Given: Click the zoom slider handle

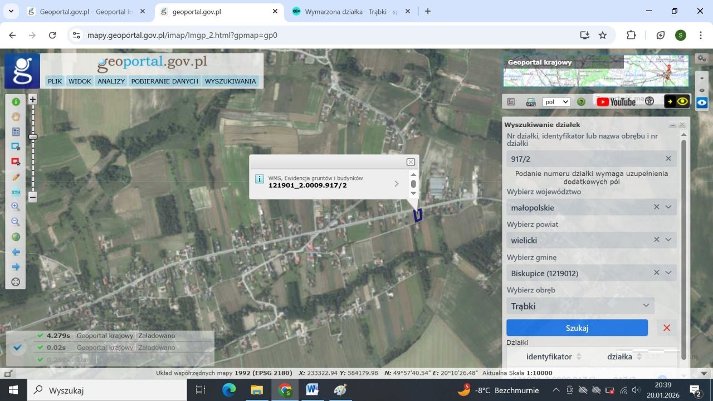Looking at the screenshot, I should 33,136.
